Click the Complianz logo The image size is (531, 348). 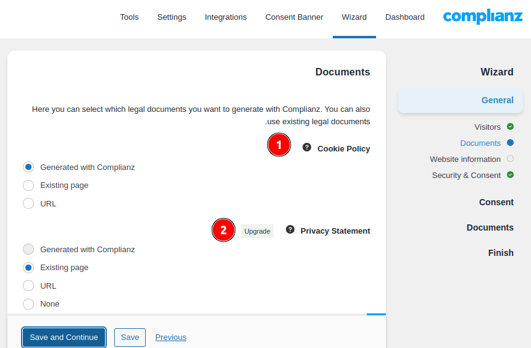[482, 17]
